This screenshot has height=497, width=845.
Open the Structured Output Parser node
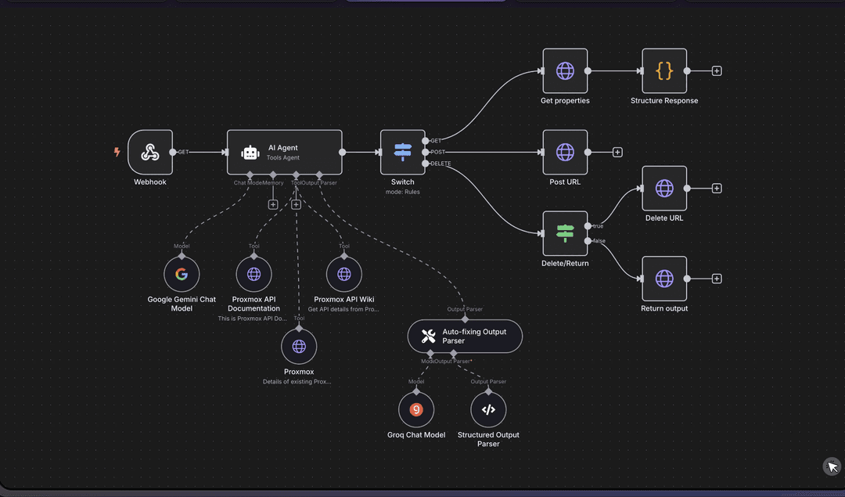[488, 410]
